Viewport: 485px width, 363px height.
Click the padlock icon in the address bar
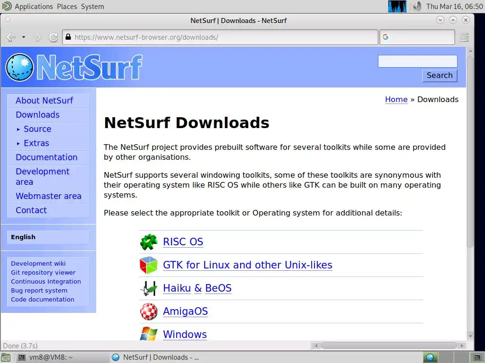coord(68,37)
